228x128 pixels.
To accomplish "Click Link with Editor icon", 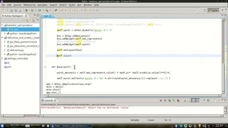I will [27, 21].
